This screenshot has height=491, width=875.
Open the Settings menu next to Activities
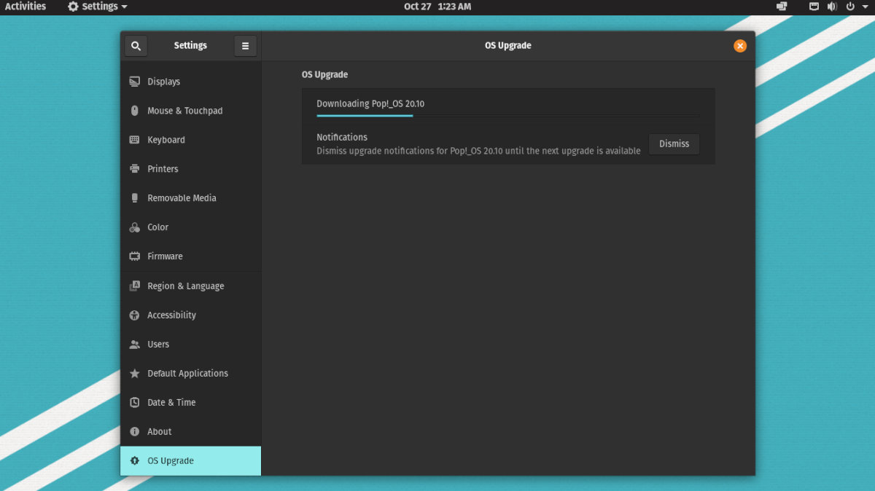96,7
